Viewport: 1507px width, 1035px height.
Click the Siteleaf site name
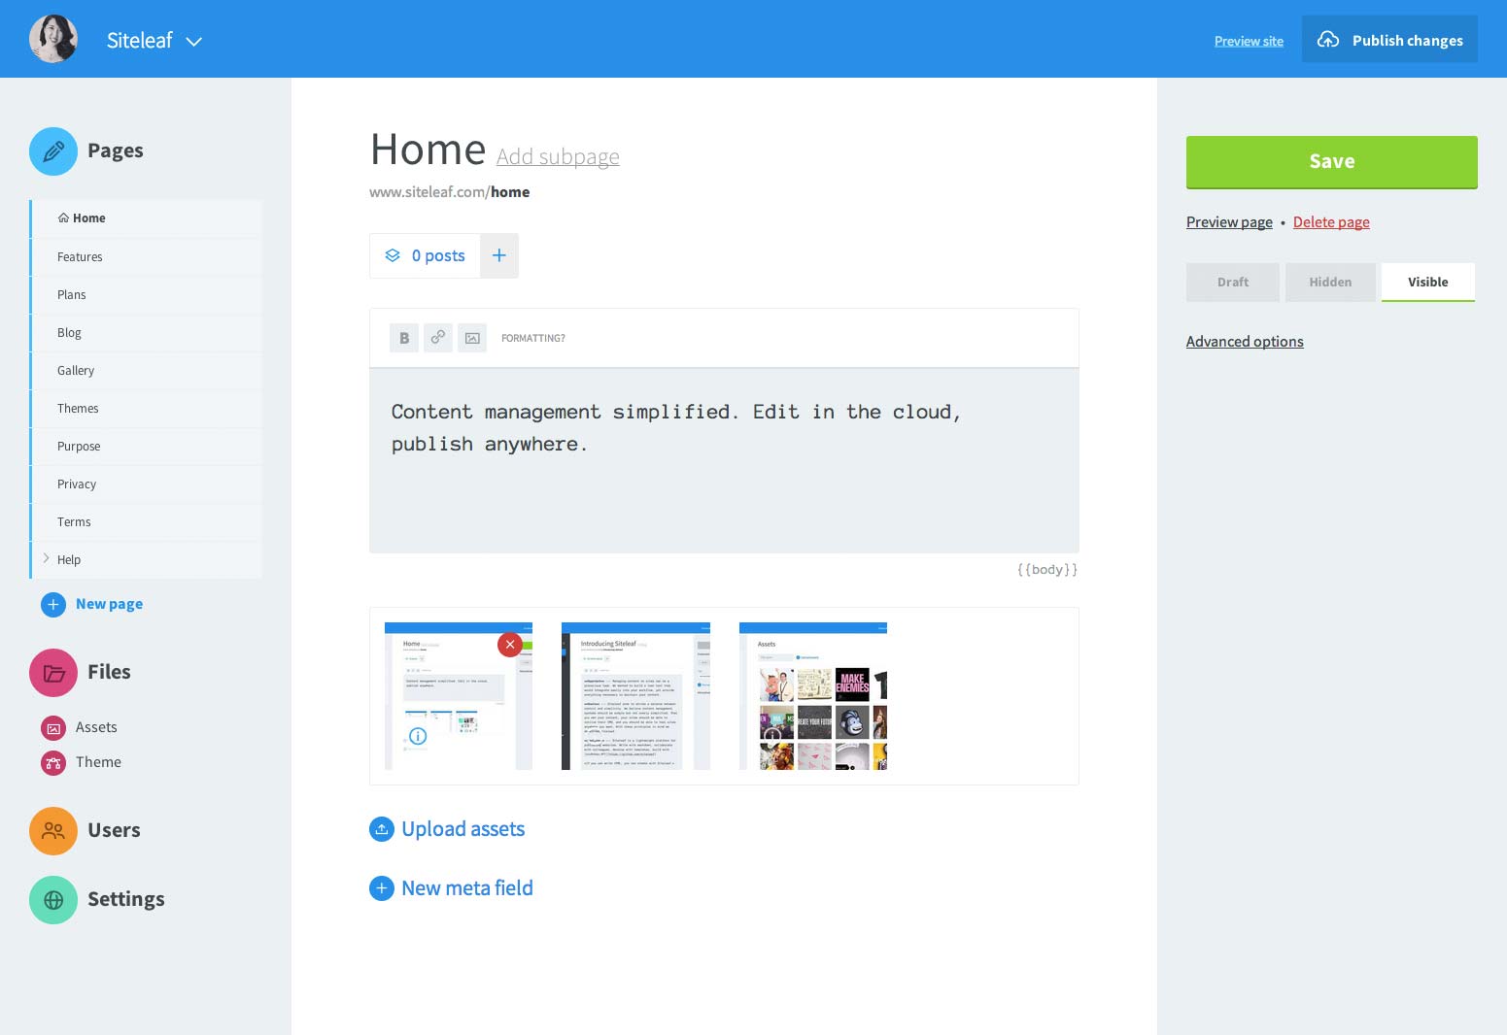click(139, 40)
